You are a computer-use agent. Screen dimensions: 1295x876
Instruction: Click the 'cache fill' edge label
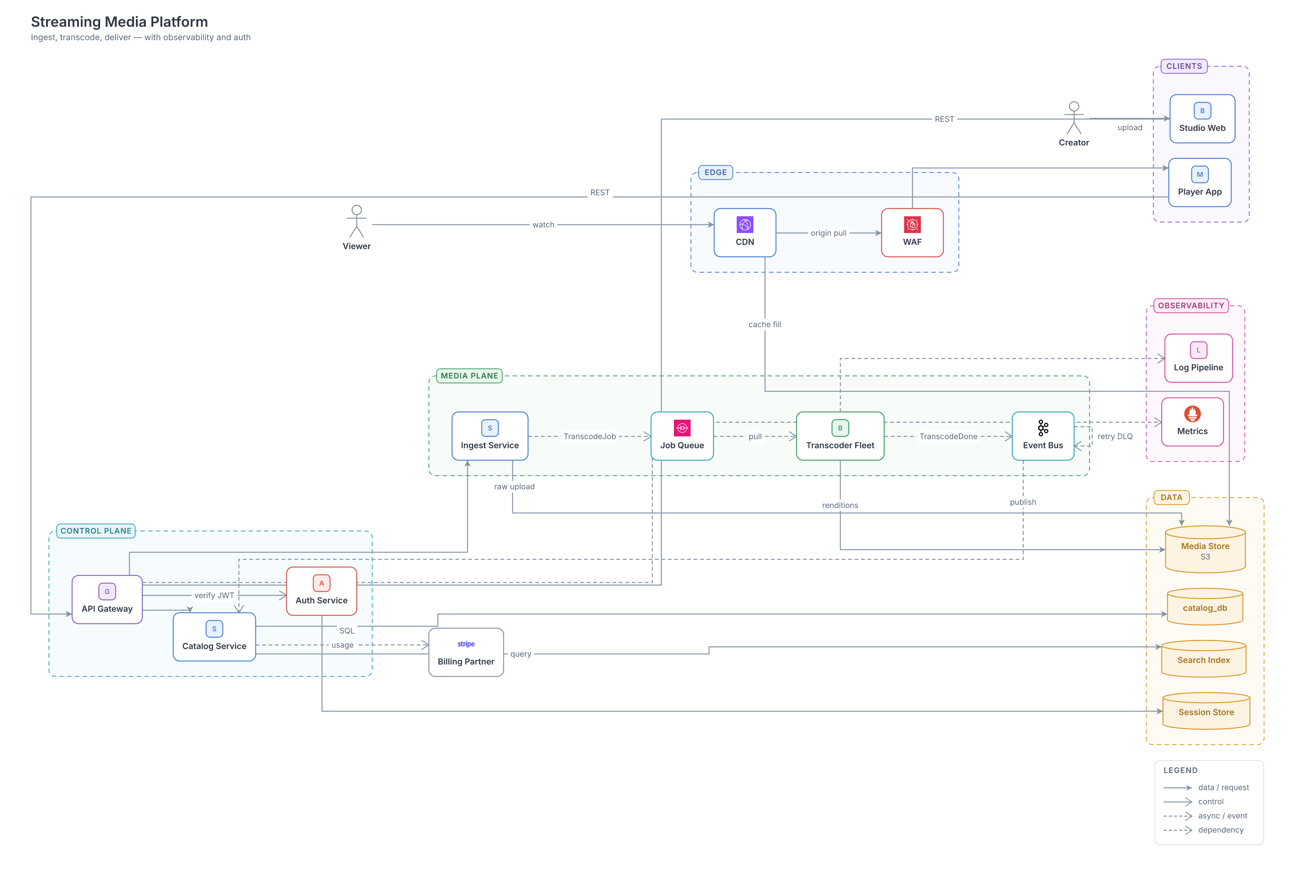764,325
